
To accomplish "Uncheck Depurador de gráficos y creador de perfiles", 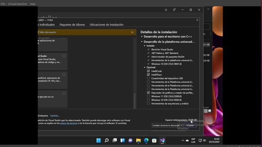I will [x=148, y=93].
